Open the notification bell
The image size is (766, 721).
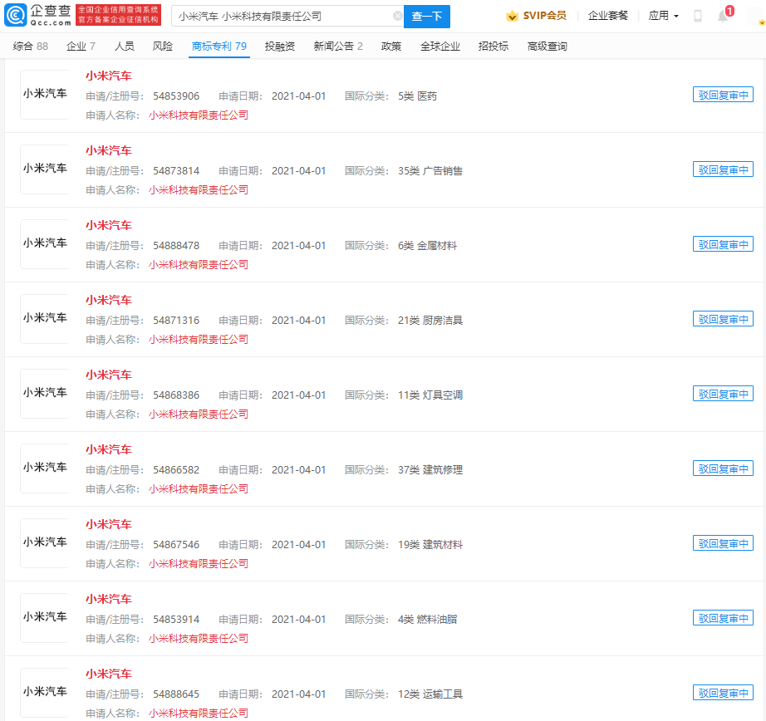(x=722, y=16)
